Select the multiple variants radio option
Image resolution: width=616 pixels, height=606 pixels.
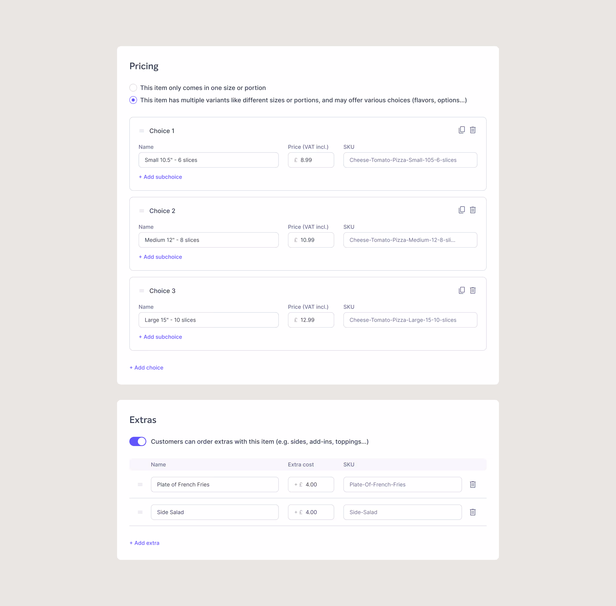(133, 100)
